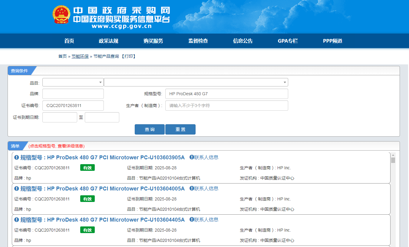
Task: Click the certificate expiry end date field
Action: point(102,117)
